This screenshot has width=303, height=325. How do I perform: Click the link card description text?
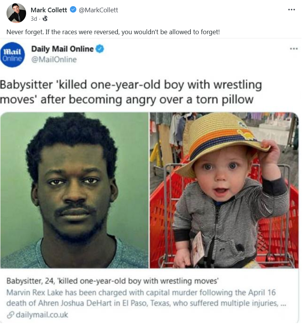click(146, 298)
